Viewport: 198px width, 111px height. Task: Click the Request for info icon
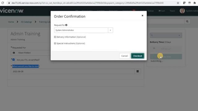(x=66, y=25)
